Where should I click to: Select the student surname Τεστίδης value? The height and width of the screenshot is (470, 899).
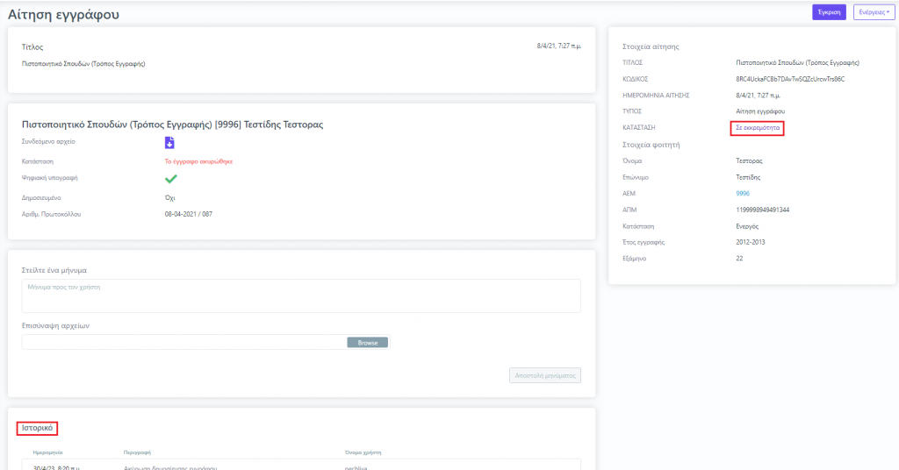[x=748, y=177]
